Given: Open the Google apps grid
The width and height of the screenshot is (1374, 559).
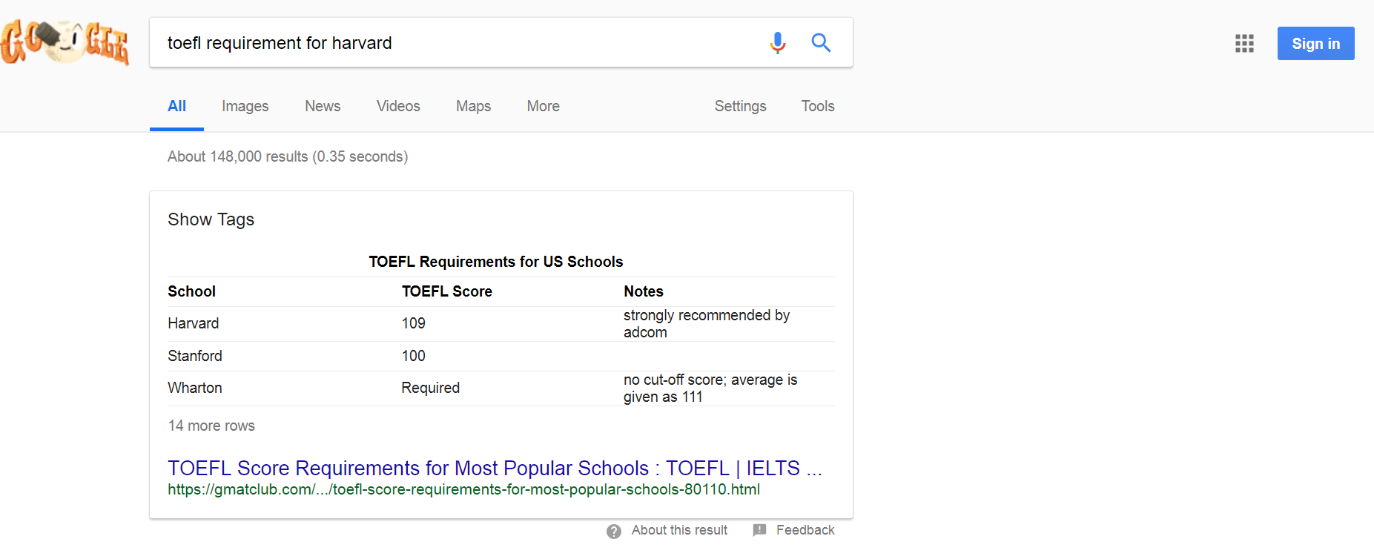Looking at the screenshot, I should click(x=1244, y=44).
